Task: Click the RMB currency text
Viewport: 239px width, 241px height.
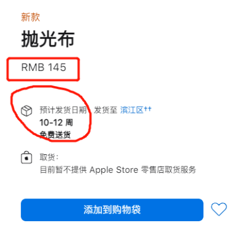Action: click(33, 68)
